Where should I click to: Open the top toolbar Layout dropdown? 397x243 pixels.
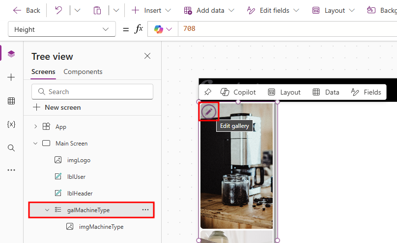334,10
